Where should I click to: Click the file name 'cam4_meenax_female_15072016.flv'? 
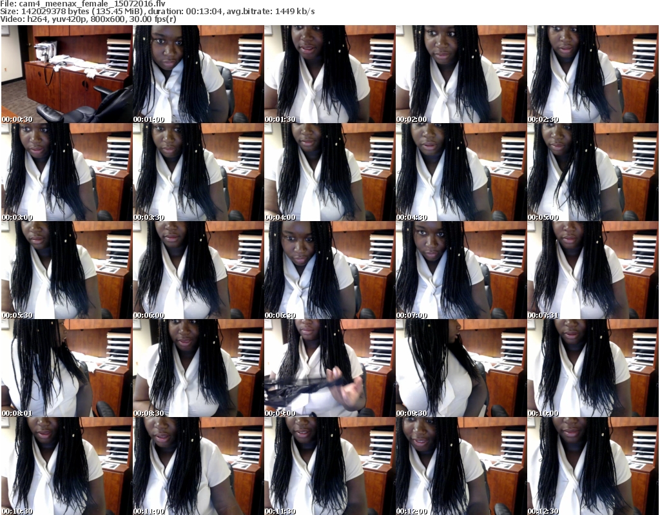pos(92,4)
